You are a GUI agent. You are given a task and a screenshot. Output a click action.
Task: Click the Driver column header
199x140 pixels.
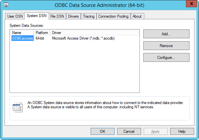[95, 33]
